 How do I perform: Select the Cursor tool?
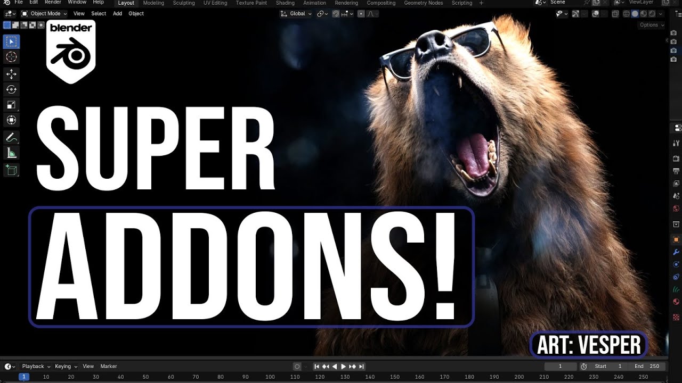coord(11,57)
